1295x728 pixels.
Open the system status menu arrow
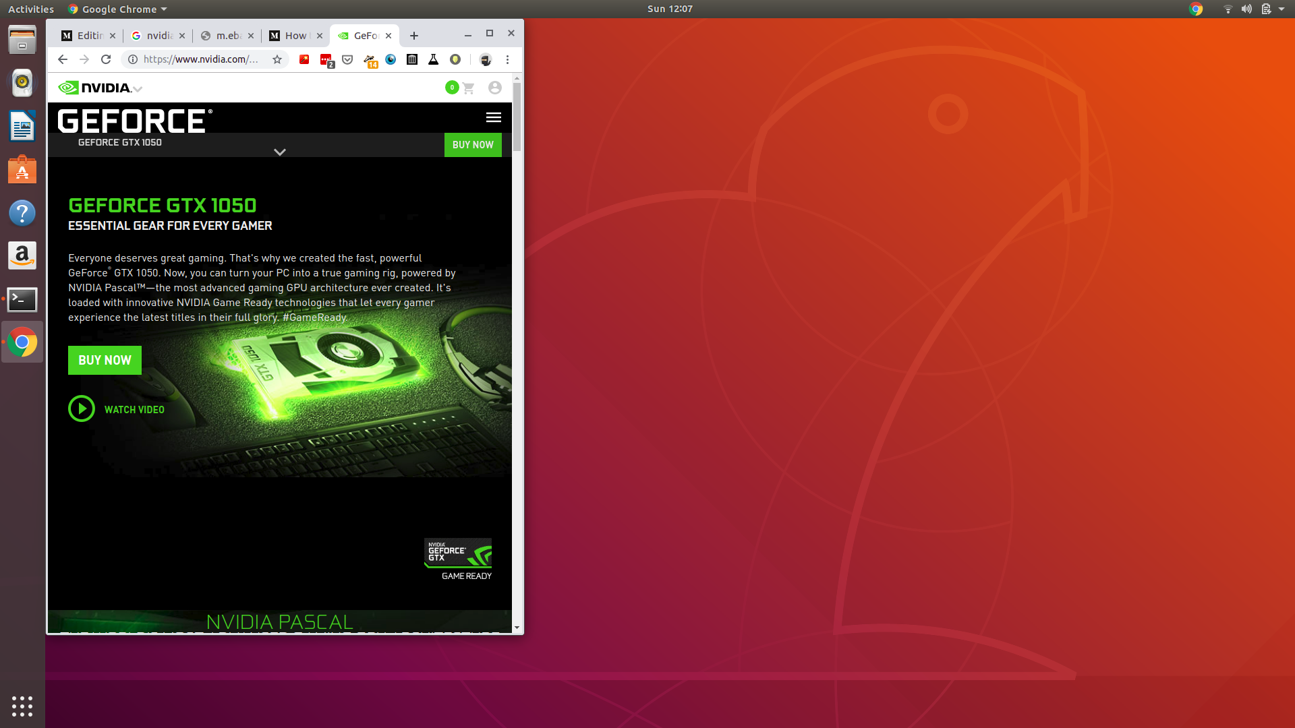[x=1282, y=9]
